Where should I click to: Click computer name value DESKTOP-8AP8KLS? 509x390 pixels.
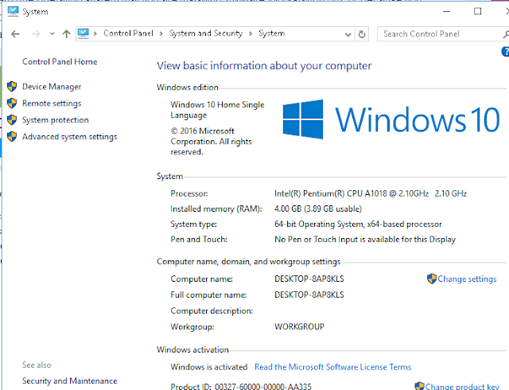click(x=309, y=279)
